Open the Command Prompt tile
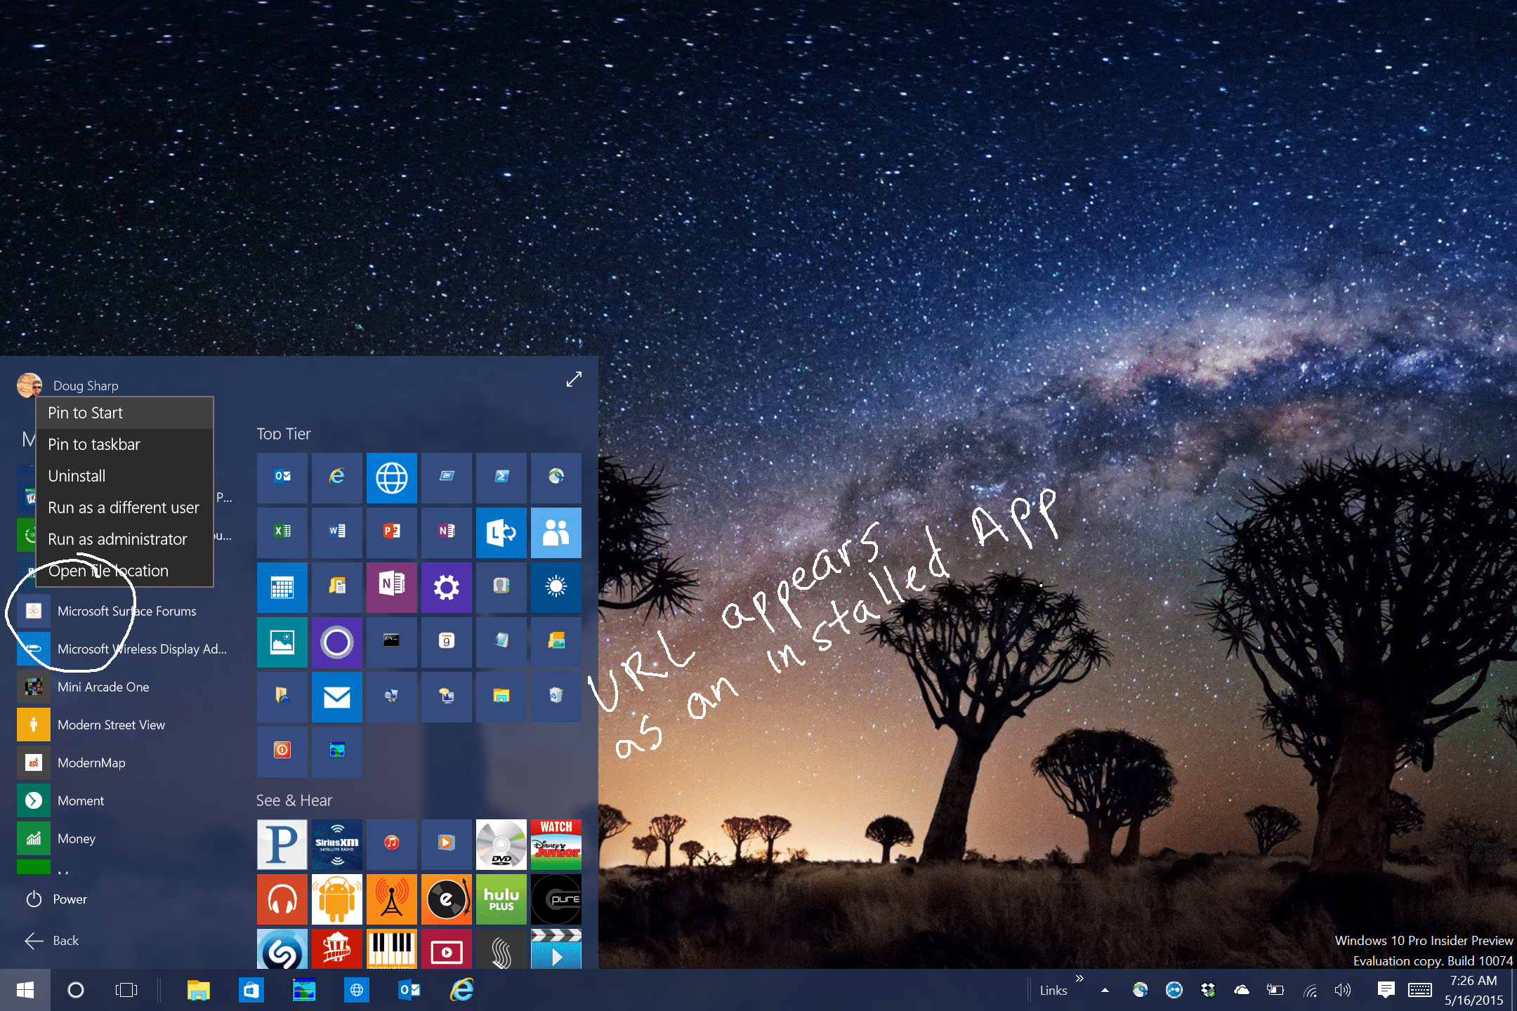The image size is (1517, 1011). (391, 642)
